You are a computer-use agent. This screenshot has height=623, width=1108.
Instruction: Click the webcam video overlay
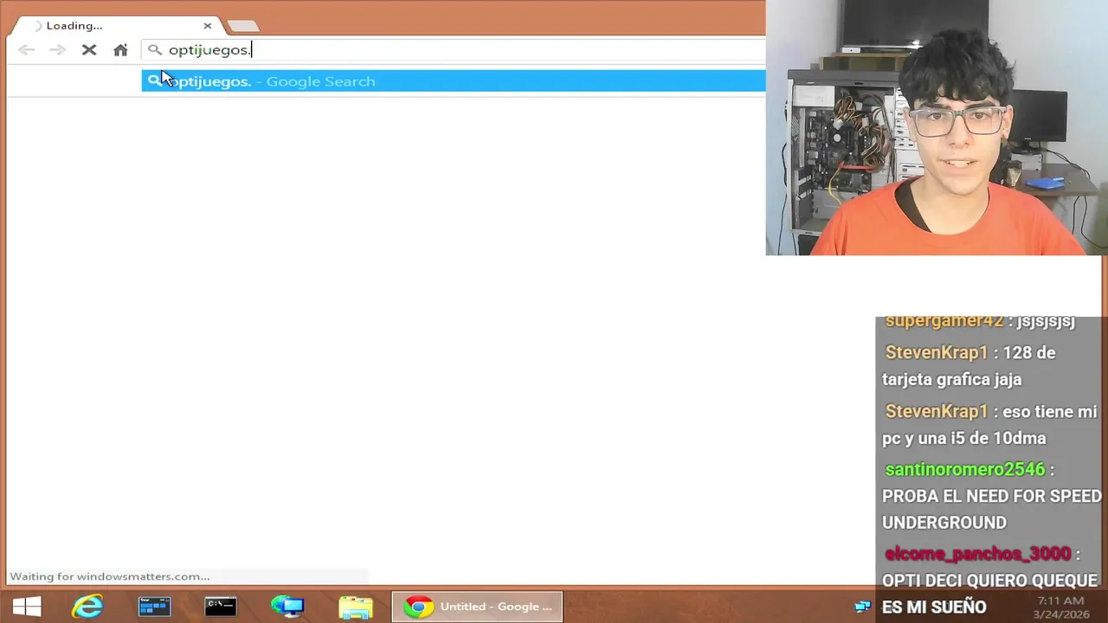937,128
